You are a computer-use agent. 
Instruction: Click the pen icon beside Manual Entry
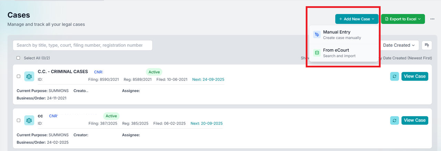point(317,35)
